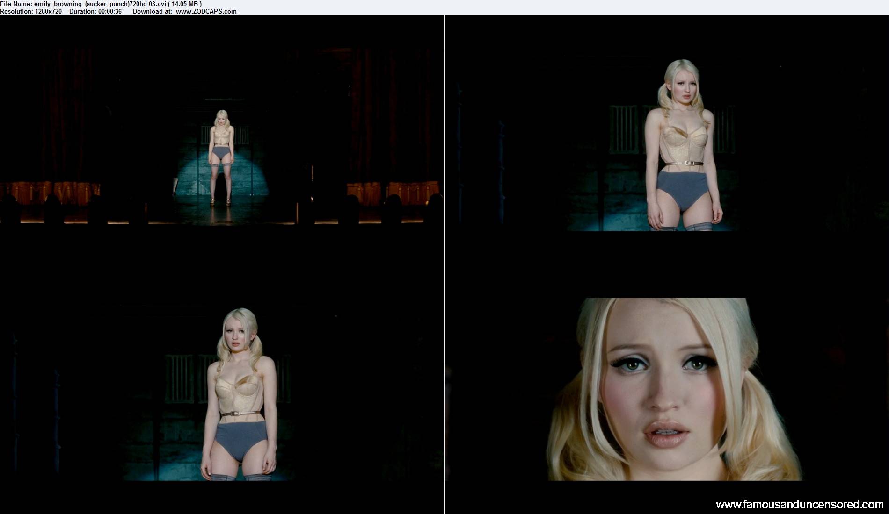Image resolution: width=889 pixels, height=514 pixels.
Task: Click the famousanduncensored.com watermark URL
Action: click(800, 505)
